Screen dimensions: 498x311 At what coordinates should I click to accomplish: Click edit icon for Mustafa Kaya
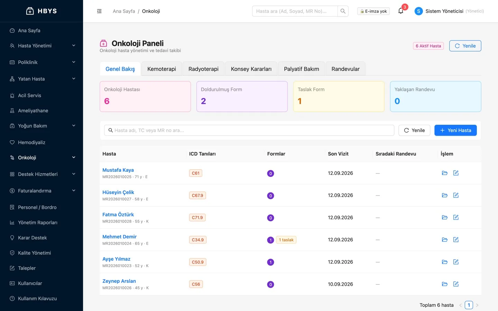(x=456, y=173)
